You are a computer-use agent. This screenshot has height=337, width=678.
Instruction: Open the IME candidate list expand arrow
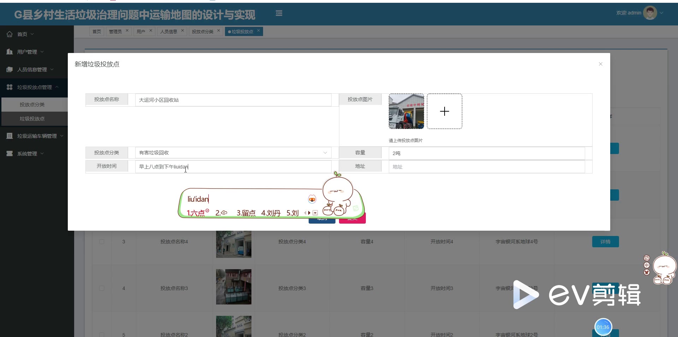(x=315, y=213)
